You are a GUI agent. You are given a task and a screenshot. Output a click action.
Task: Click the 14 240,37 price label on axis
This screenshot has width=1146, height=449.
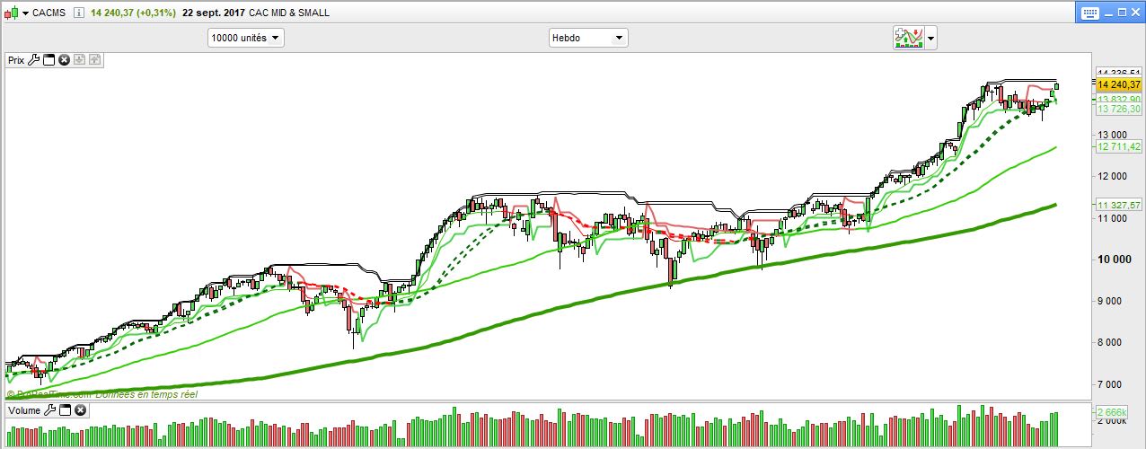[1118, 84]
